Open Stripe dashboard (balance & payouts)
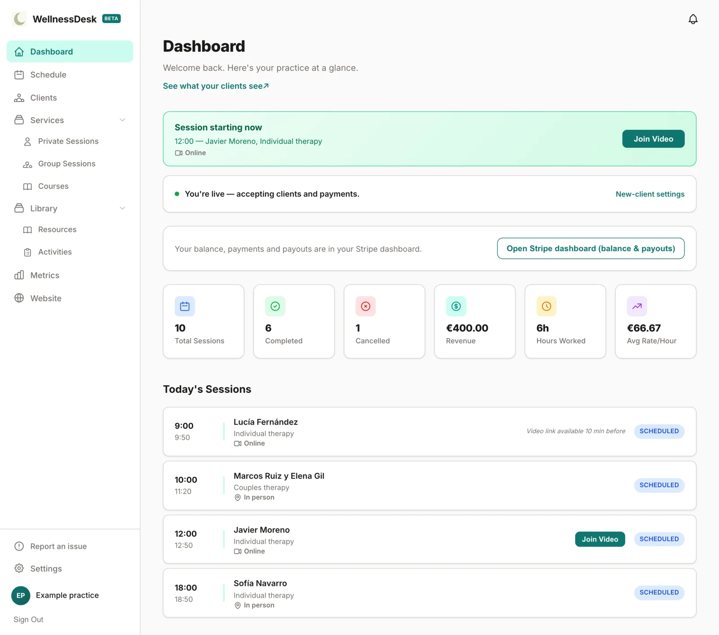Viewport: 719px width, 635px height. point(590,249)
